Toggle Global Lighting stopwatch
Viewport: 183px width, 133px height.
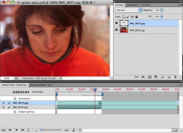pos(15,112)
